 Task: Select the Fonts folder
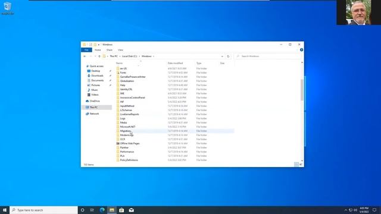[123, 73]
